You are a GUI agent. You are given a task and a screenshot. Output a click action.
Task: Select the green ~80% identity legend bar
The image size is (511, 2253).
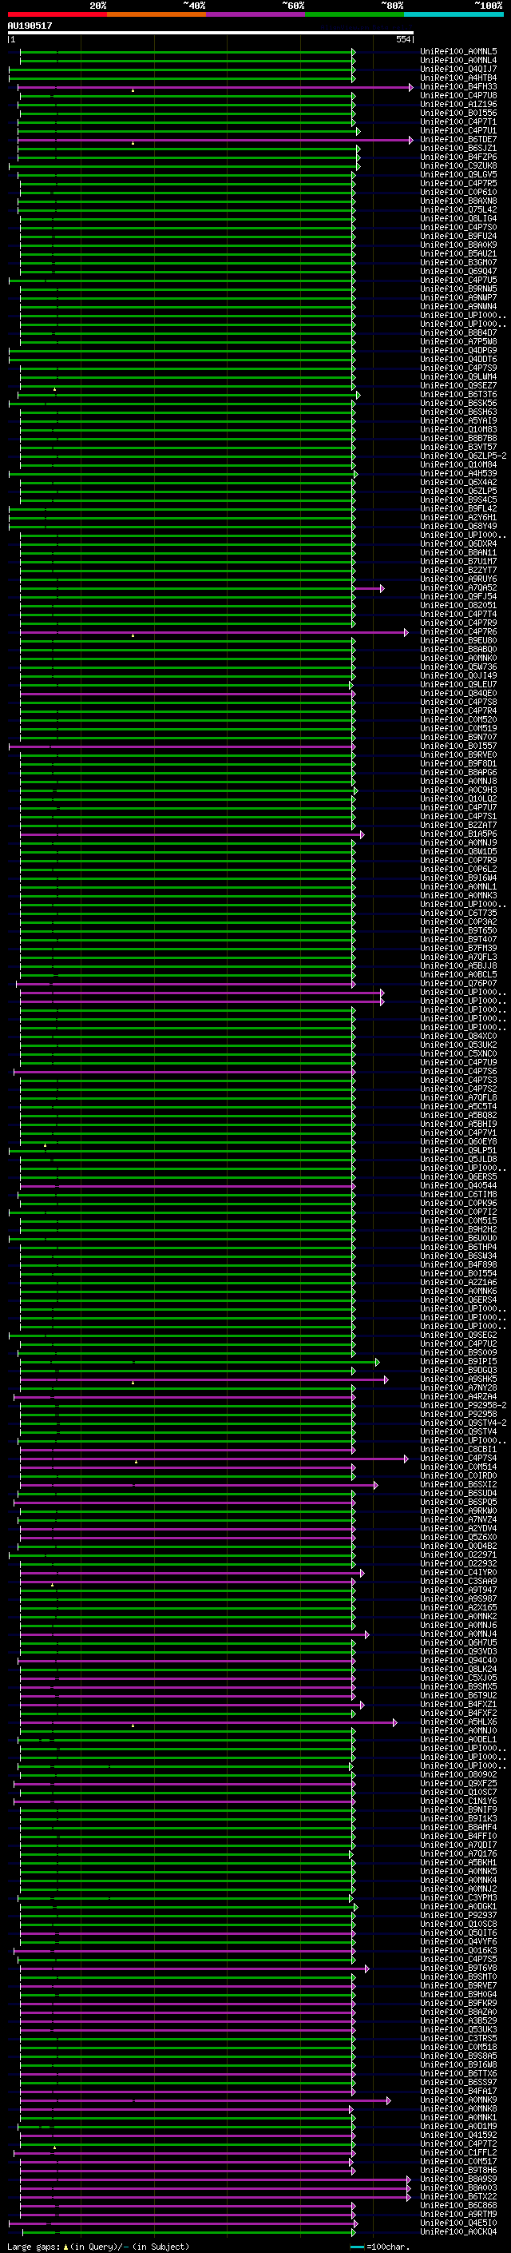click(355, 14)
